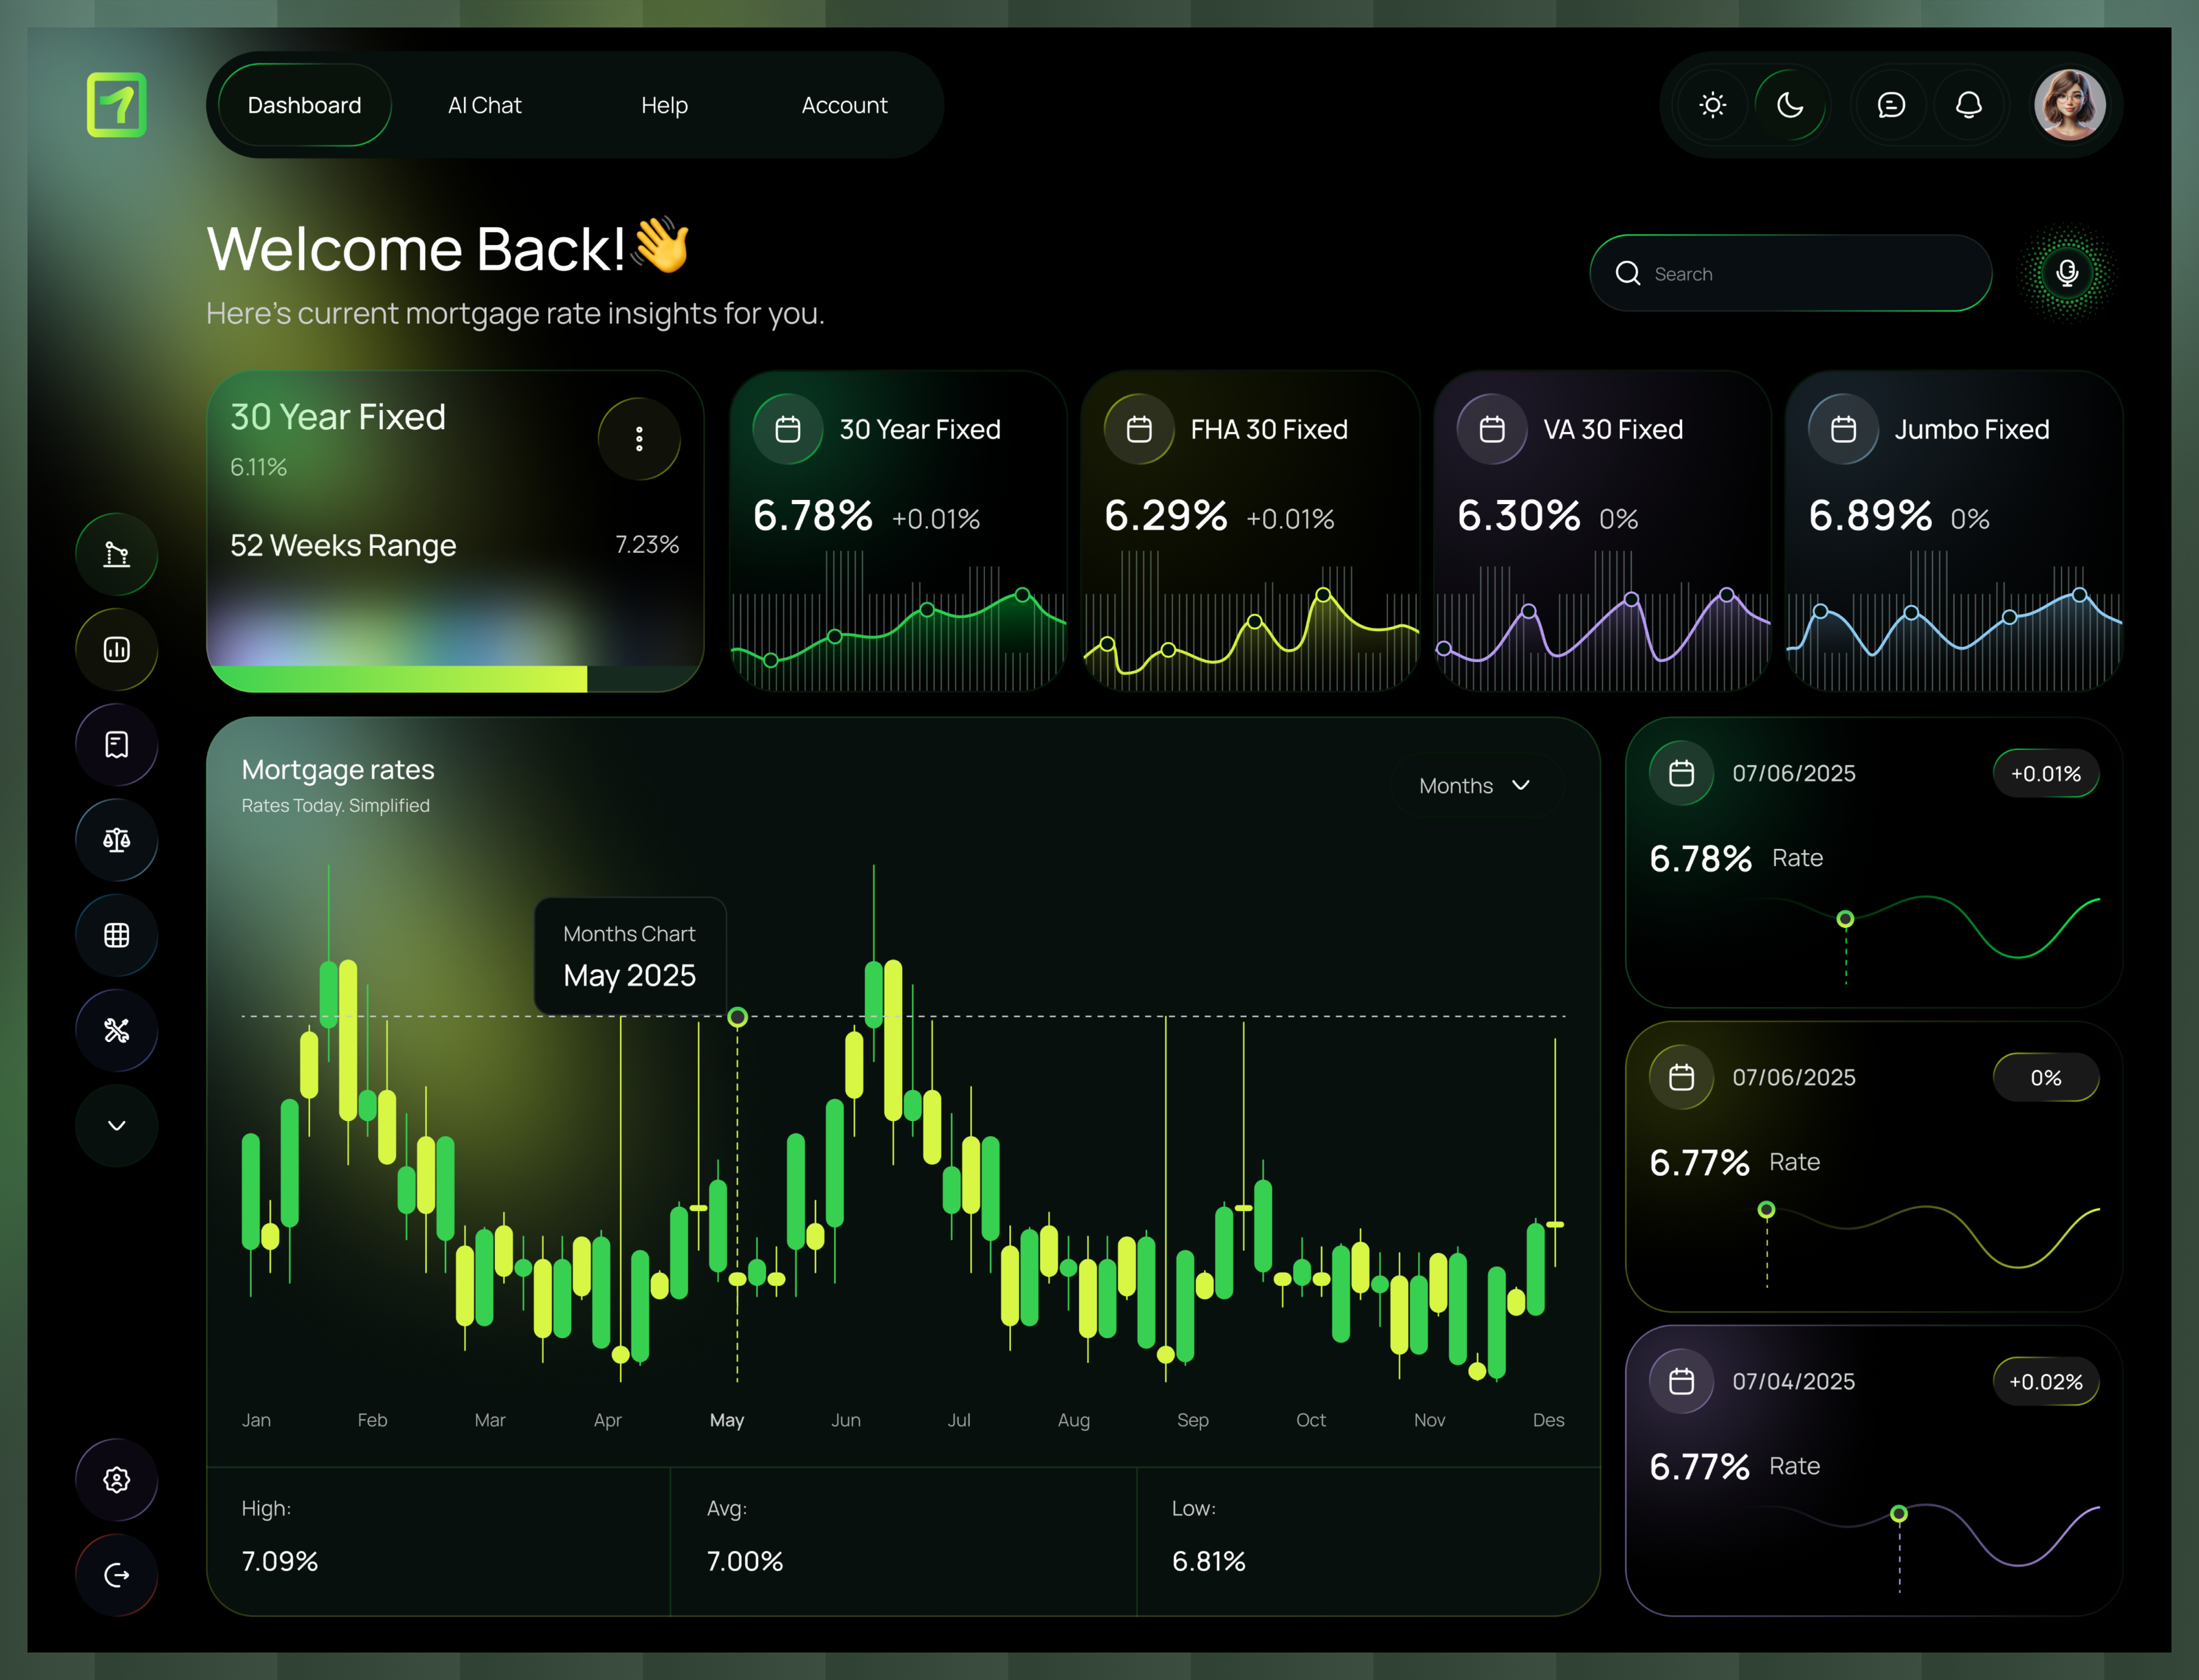Click the user profile avatar
This screenshot has width=2199, height=1680.
point(2069,105)
